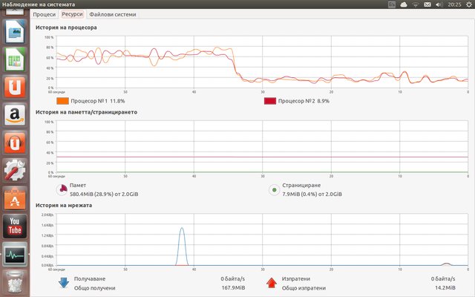Open System Settings gear-and-wrench icon

(15, 171)
